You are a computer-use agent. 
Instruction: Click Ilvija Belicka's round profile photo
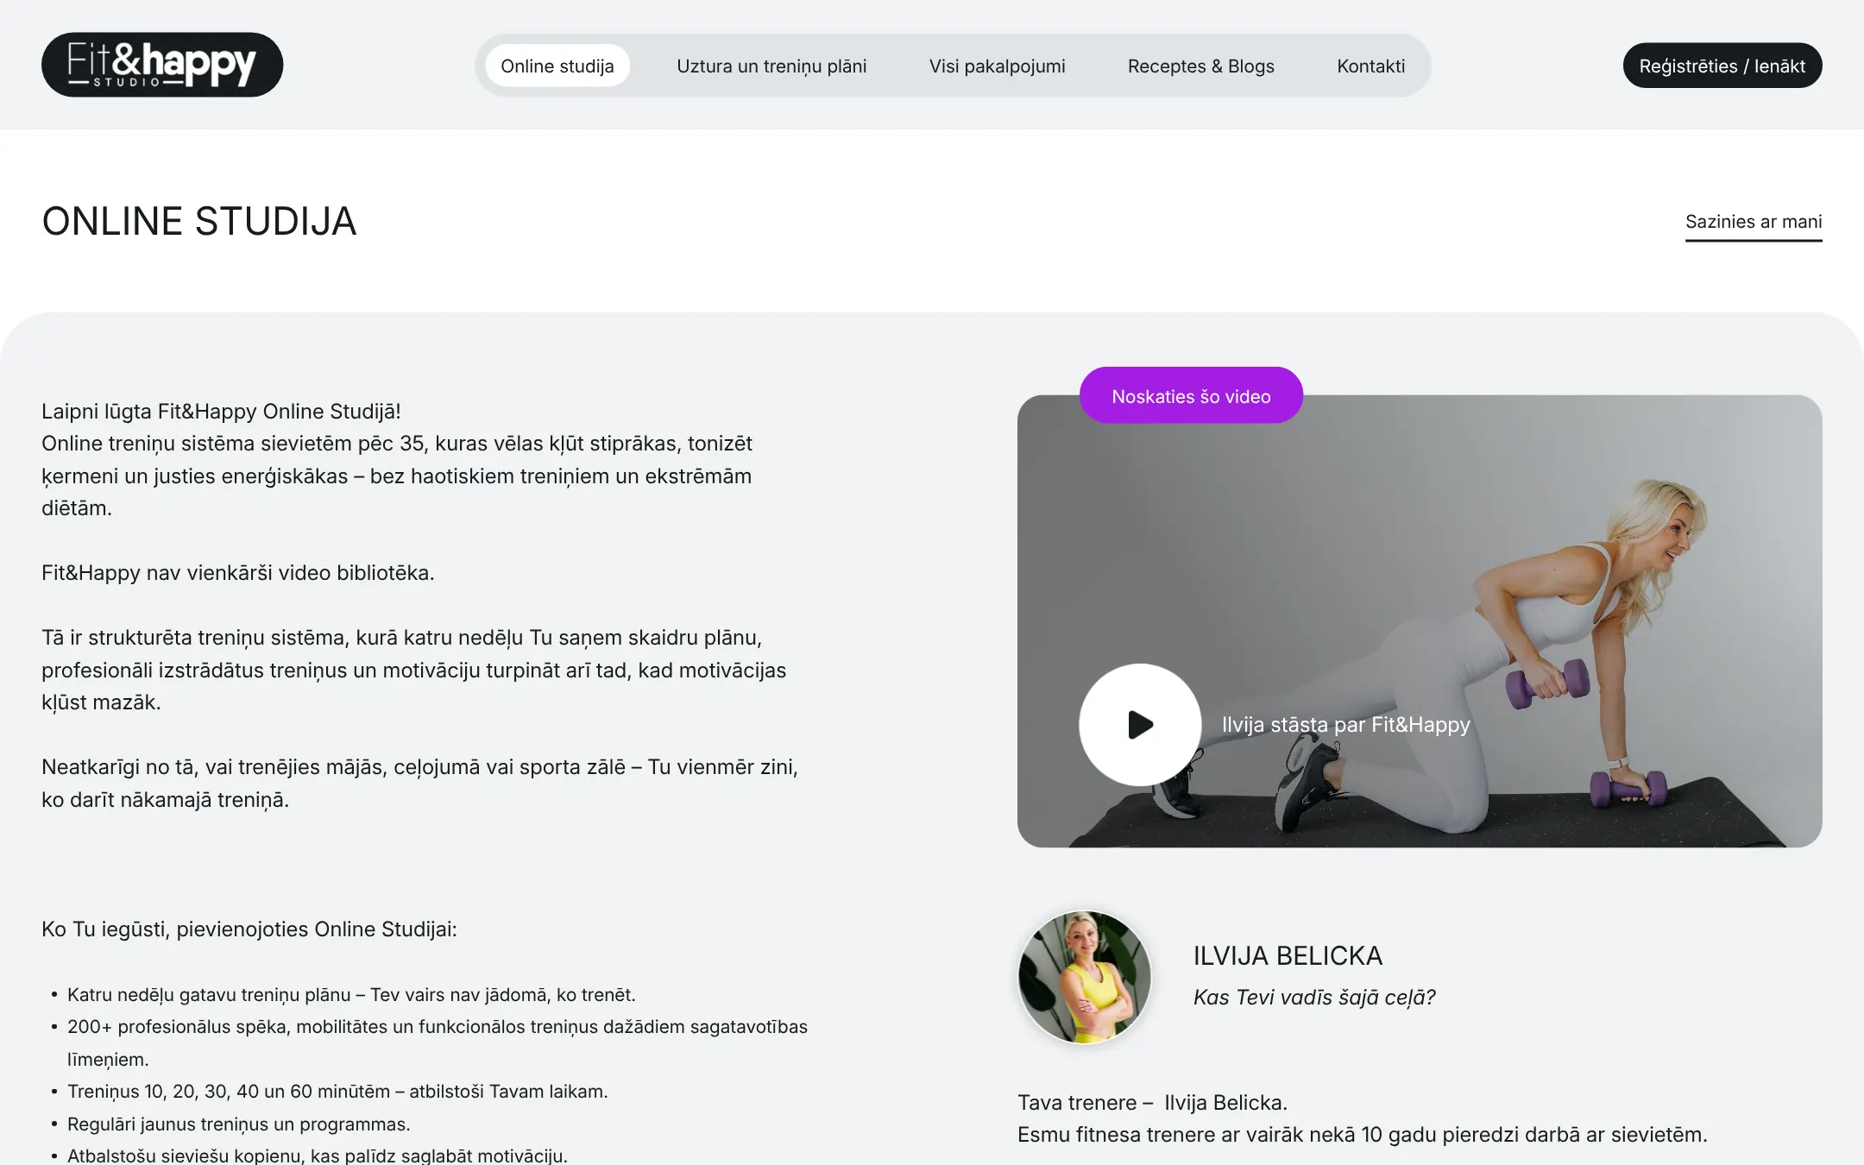1085,977
